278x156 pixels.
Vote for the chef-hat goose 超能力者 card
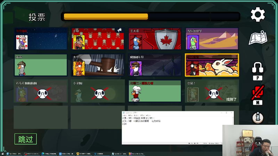pos(155,91)
